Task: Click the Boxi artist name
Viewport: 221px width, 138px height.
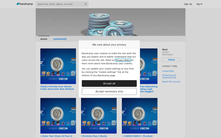Action: tap(165, 50)
